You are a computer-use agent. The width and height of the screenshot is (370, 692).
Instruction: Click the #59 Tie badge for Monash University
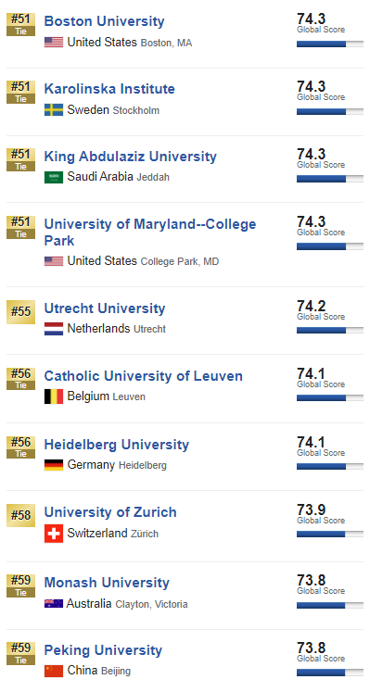point(20,585)
